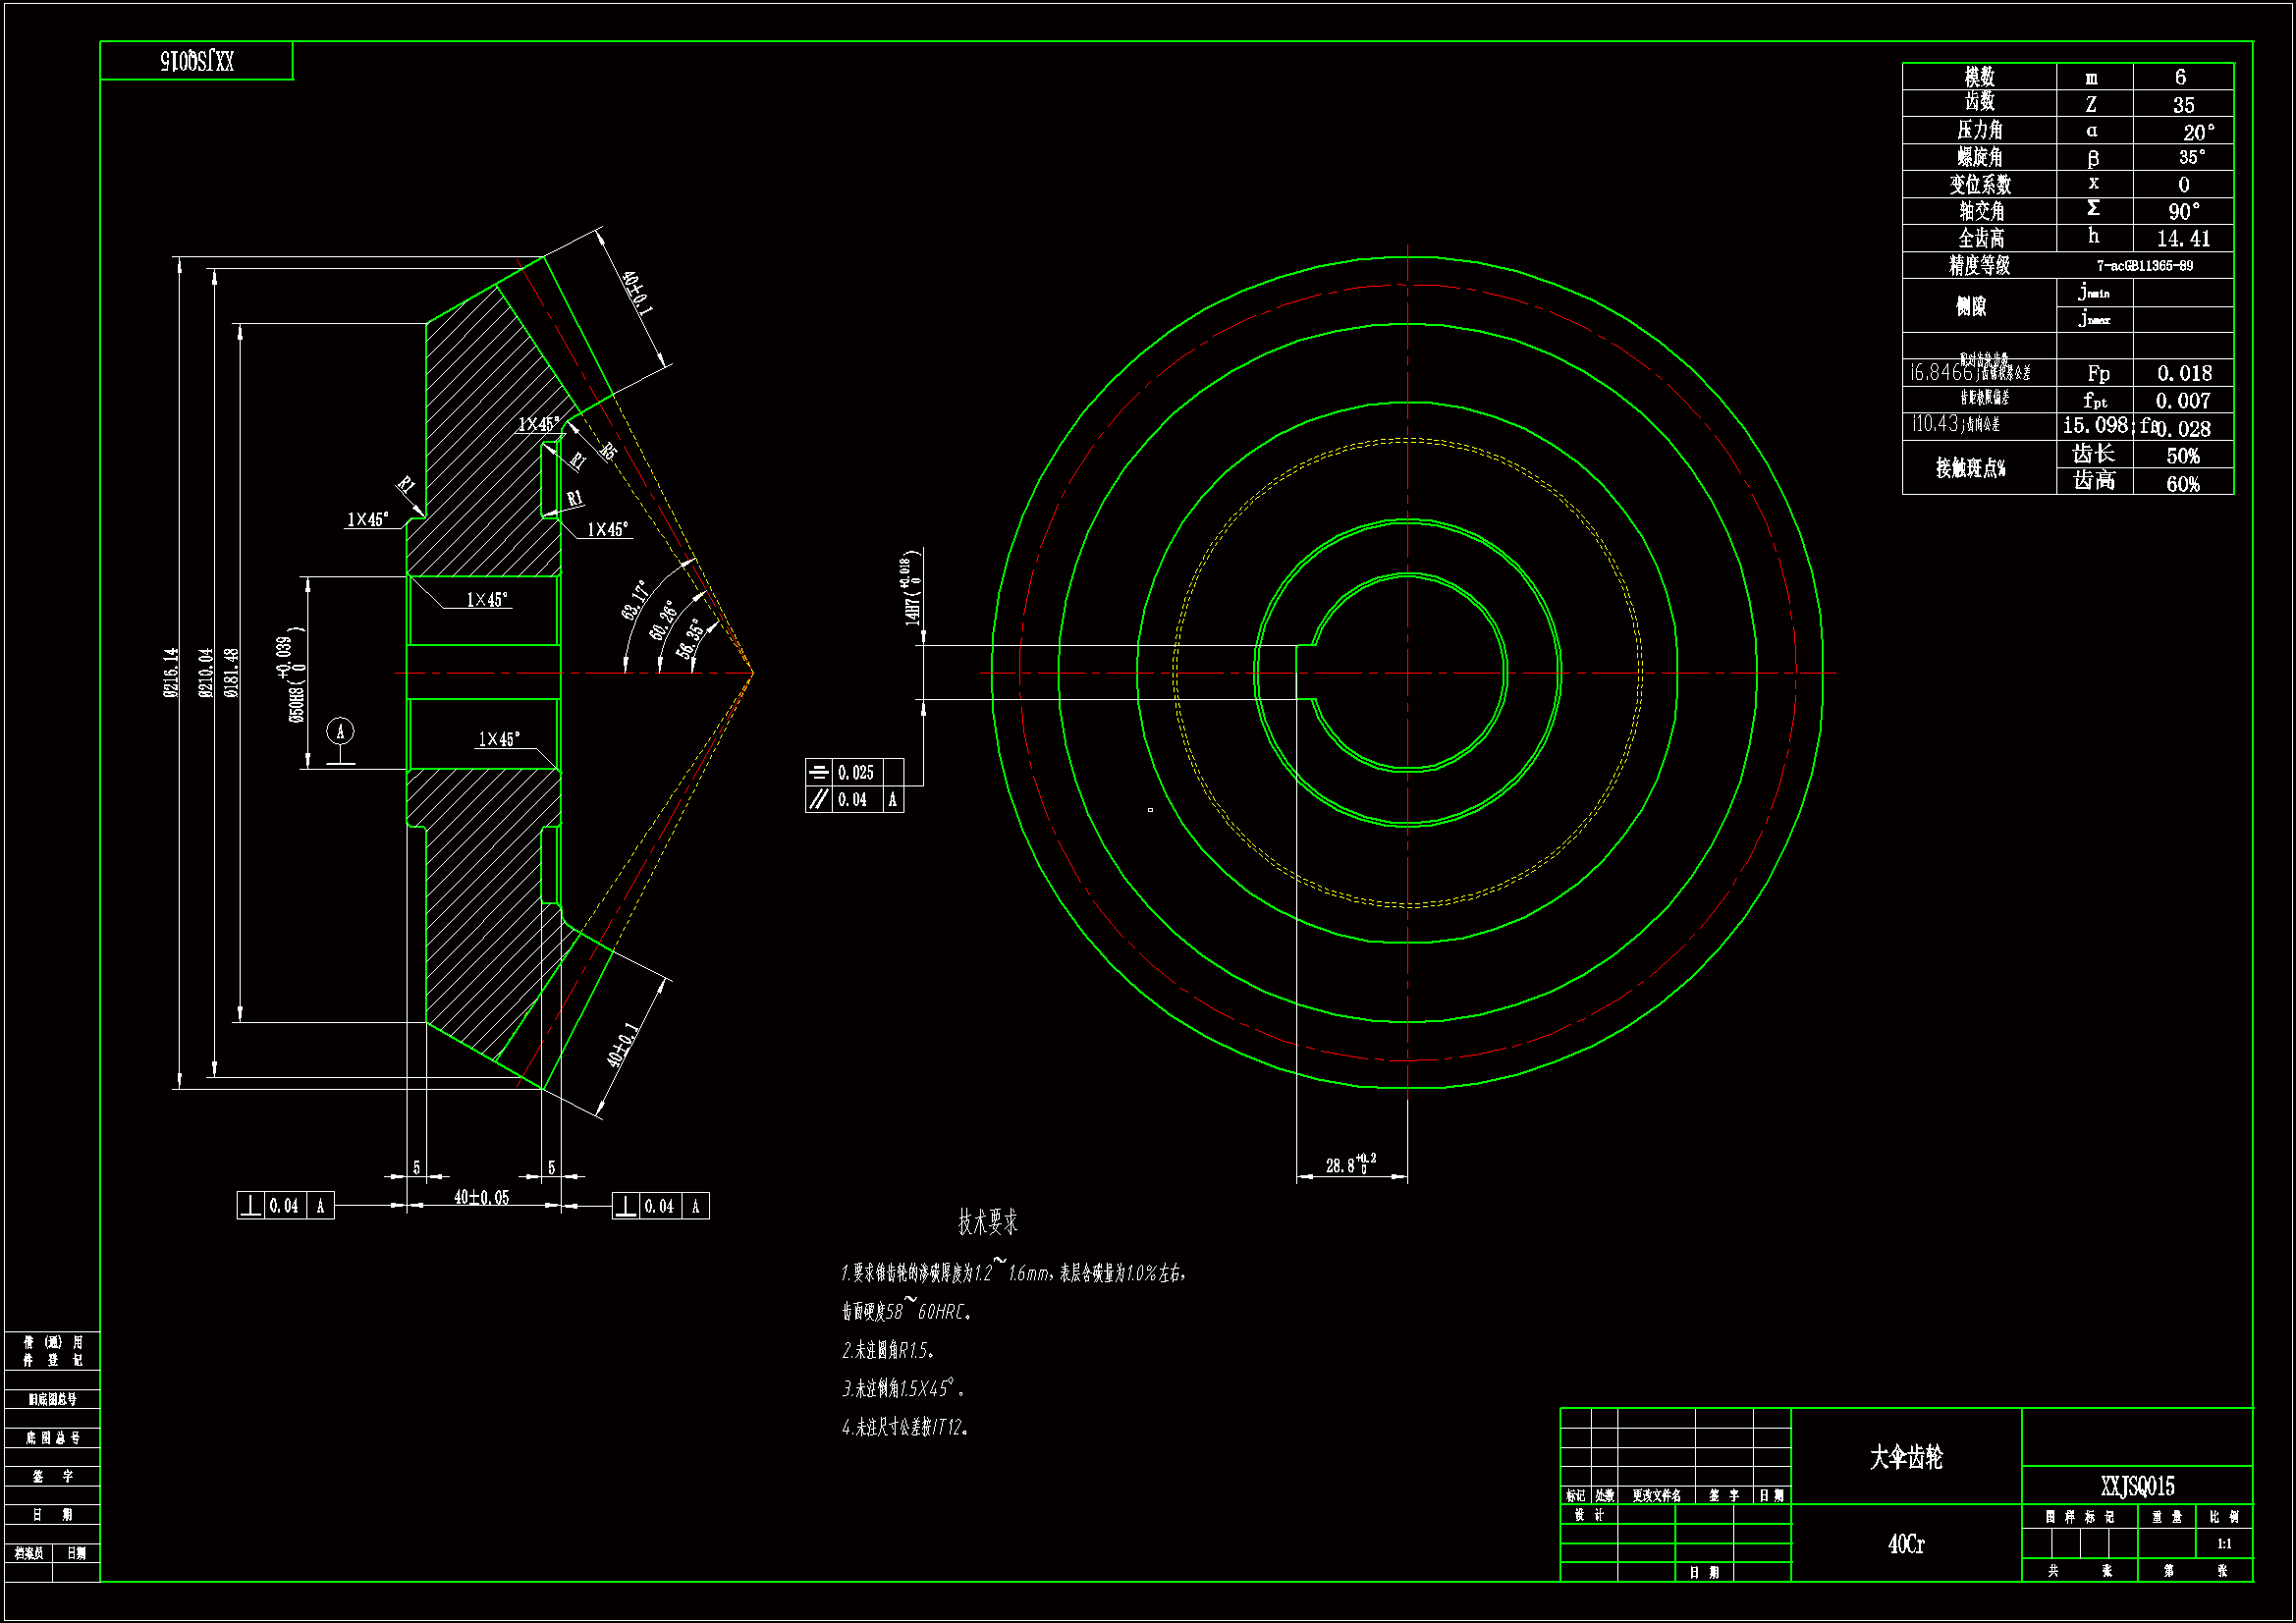Select the 40Cr material cell
The height and width of the screenshot is (1623, 2296).
click(x=1906, y=1544)
